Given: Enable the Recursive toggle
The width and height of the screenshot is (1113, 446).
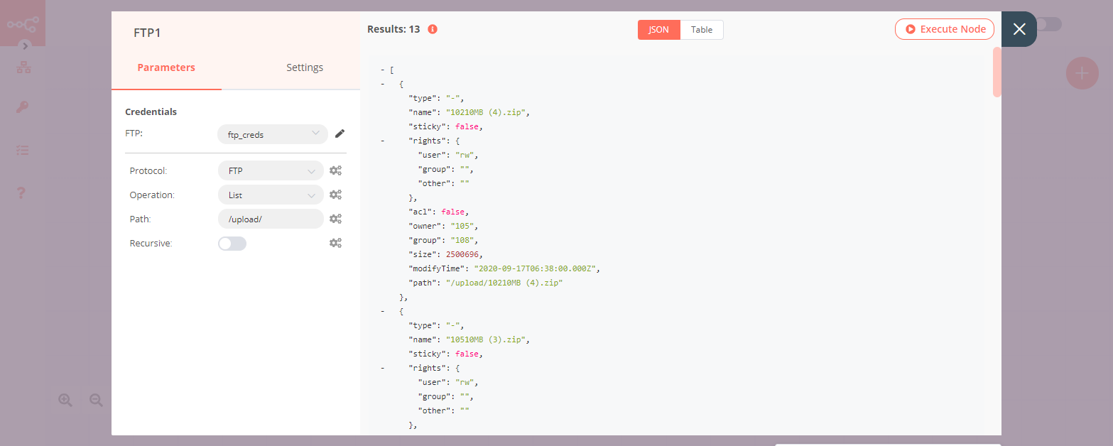Looking at the screenshot, I should (232, 244).
